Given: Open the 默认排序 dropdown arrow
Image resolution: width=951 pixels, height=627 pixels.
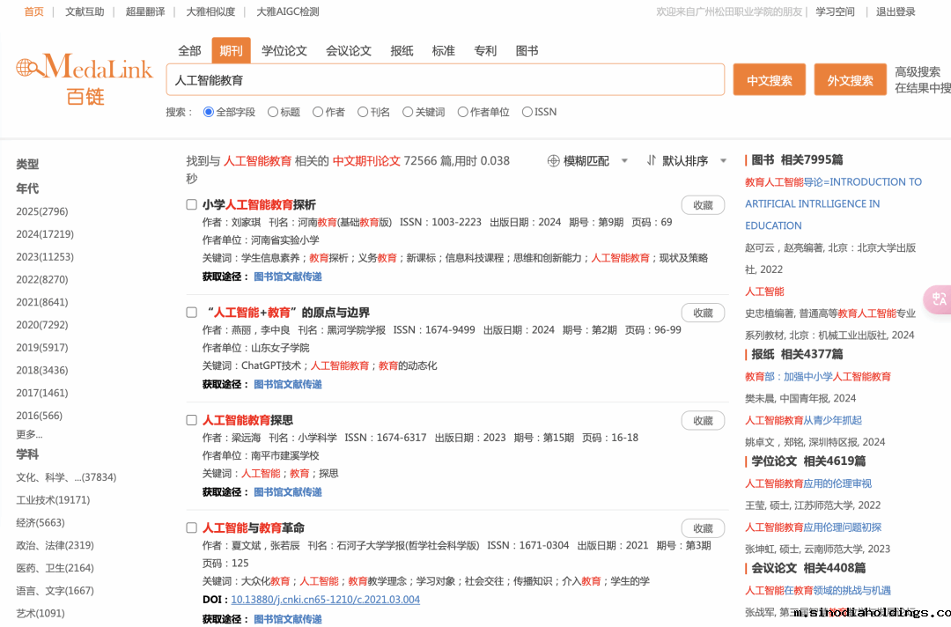Looking at the screenshot, I should tap(724, 161).
